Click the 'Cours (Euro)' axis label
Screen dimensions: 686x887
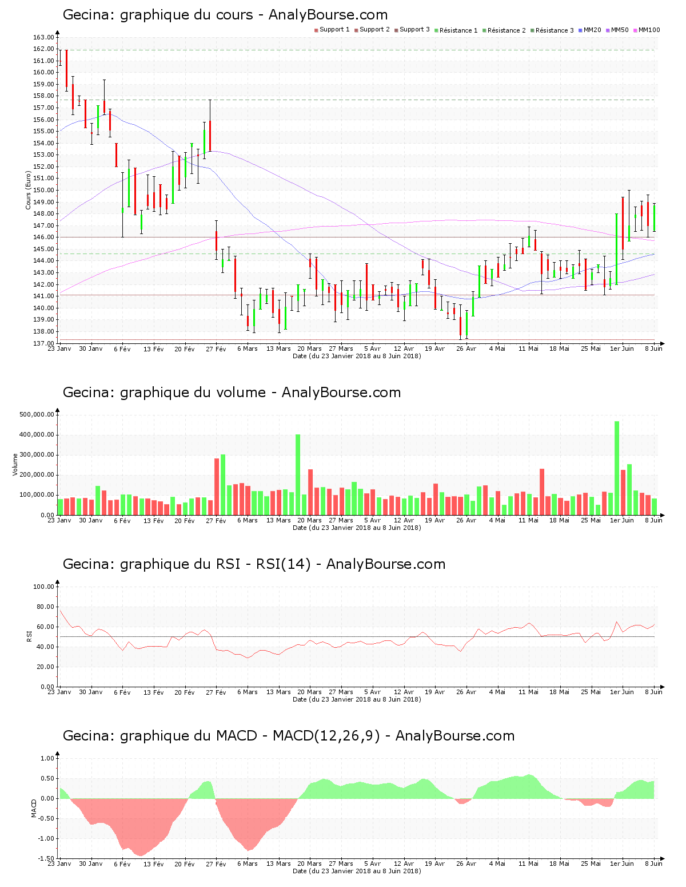pyautogui.click(x=28, y=190)
